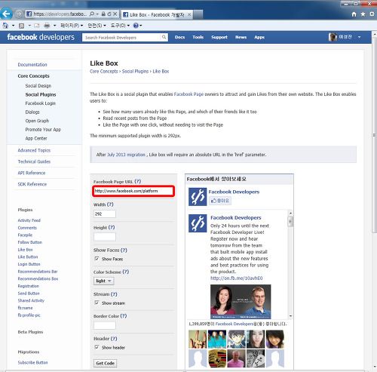
Task: Click the Porsche crest fan thumbnail
Action: pyautogui.click(x=217, y=358)
